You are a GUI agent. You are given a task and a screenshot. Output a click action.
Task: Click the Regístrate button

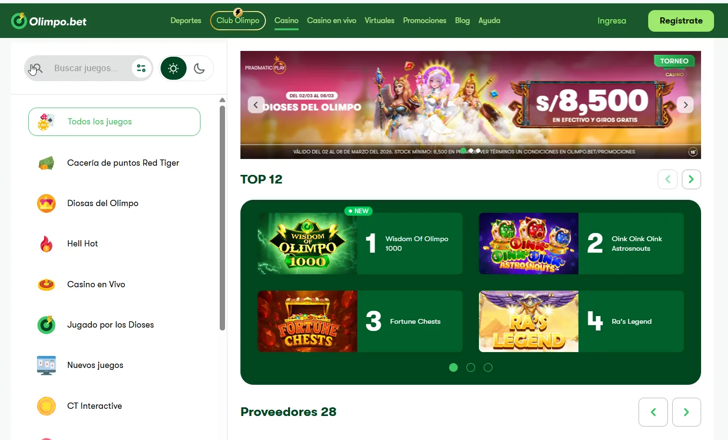coord(681,21)
